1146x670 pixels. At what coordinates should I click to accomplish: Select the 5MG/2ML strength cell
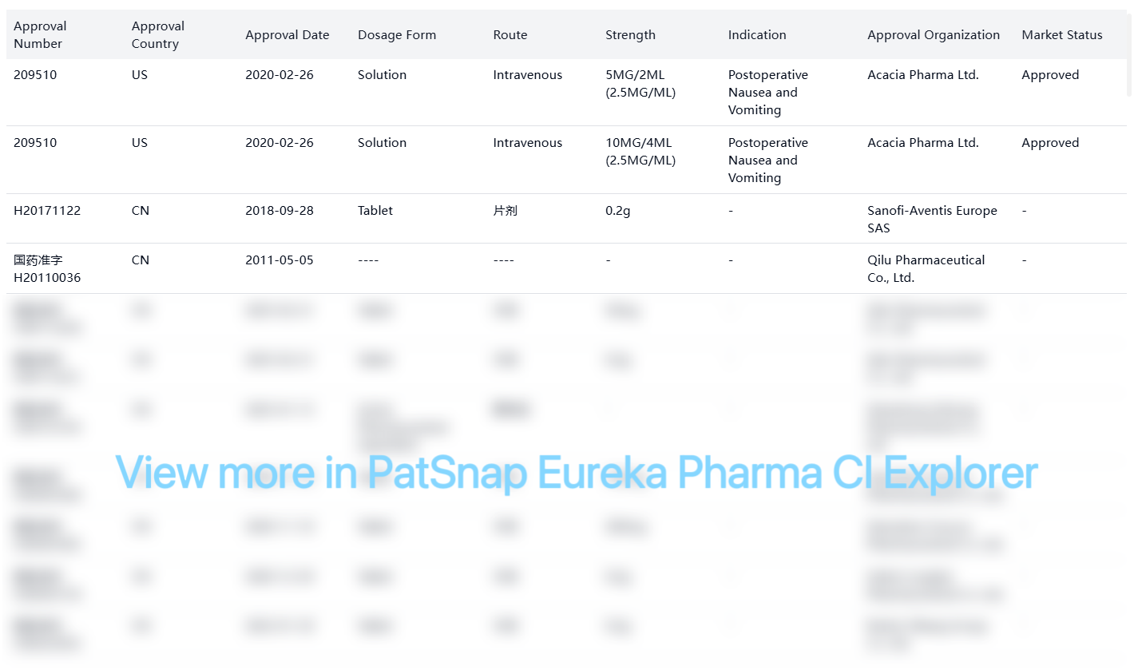click(x=640, y=84)
